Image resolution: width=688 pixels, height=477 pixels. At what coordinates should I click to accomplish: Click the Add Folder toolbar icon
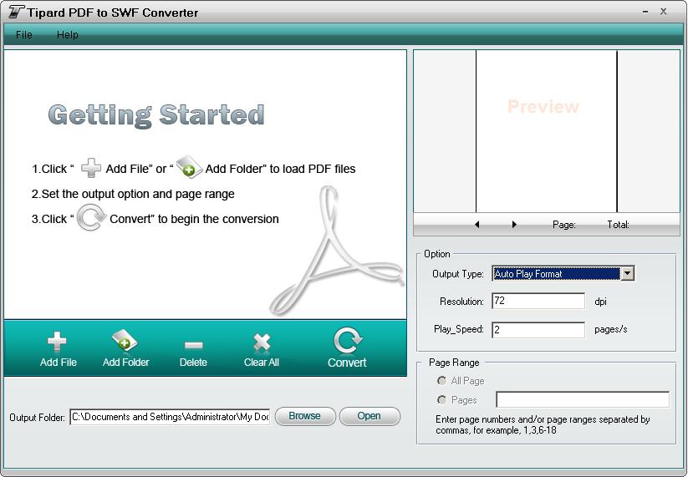point(125,342)
